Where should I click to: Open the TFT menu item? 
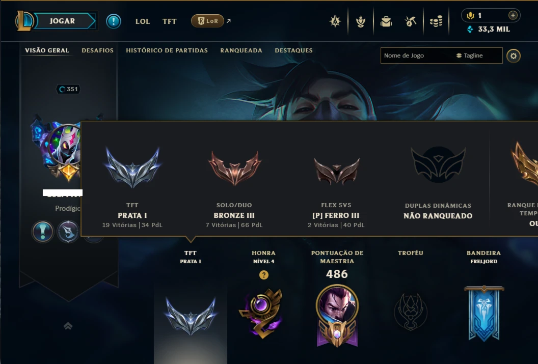point(170,21)
